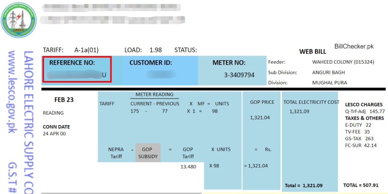Click 'Total = 1,321.09' line
This screenshot has height=194, width=388.
[304, 186]
